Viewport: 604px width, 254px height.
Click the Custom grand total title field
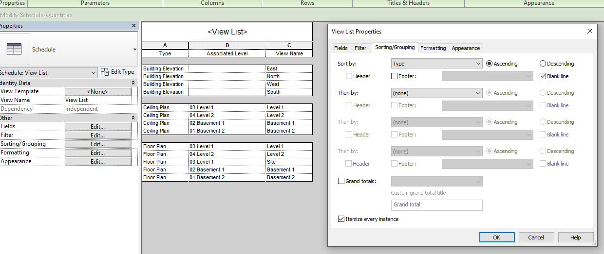[x=436, y=204]
